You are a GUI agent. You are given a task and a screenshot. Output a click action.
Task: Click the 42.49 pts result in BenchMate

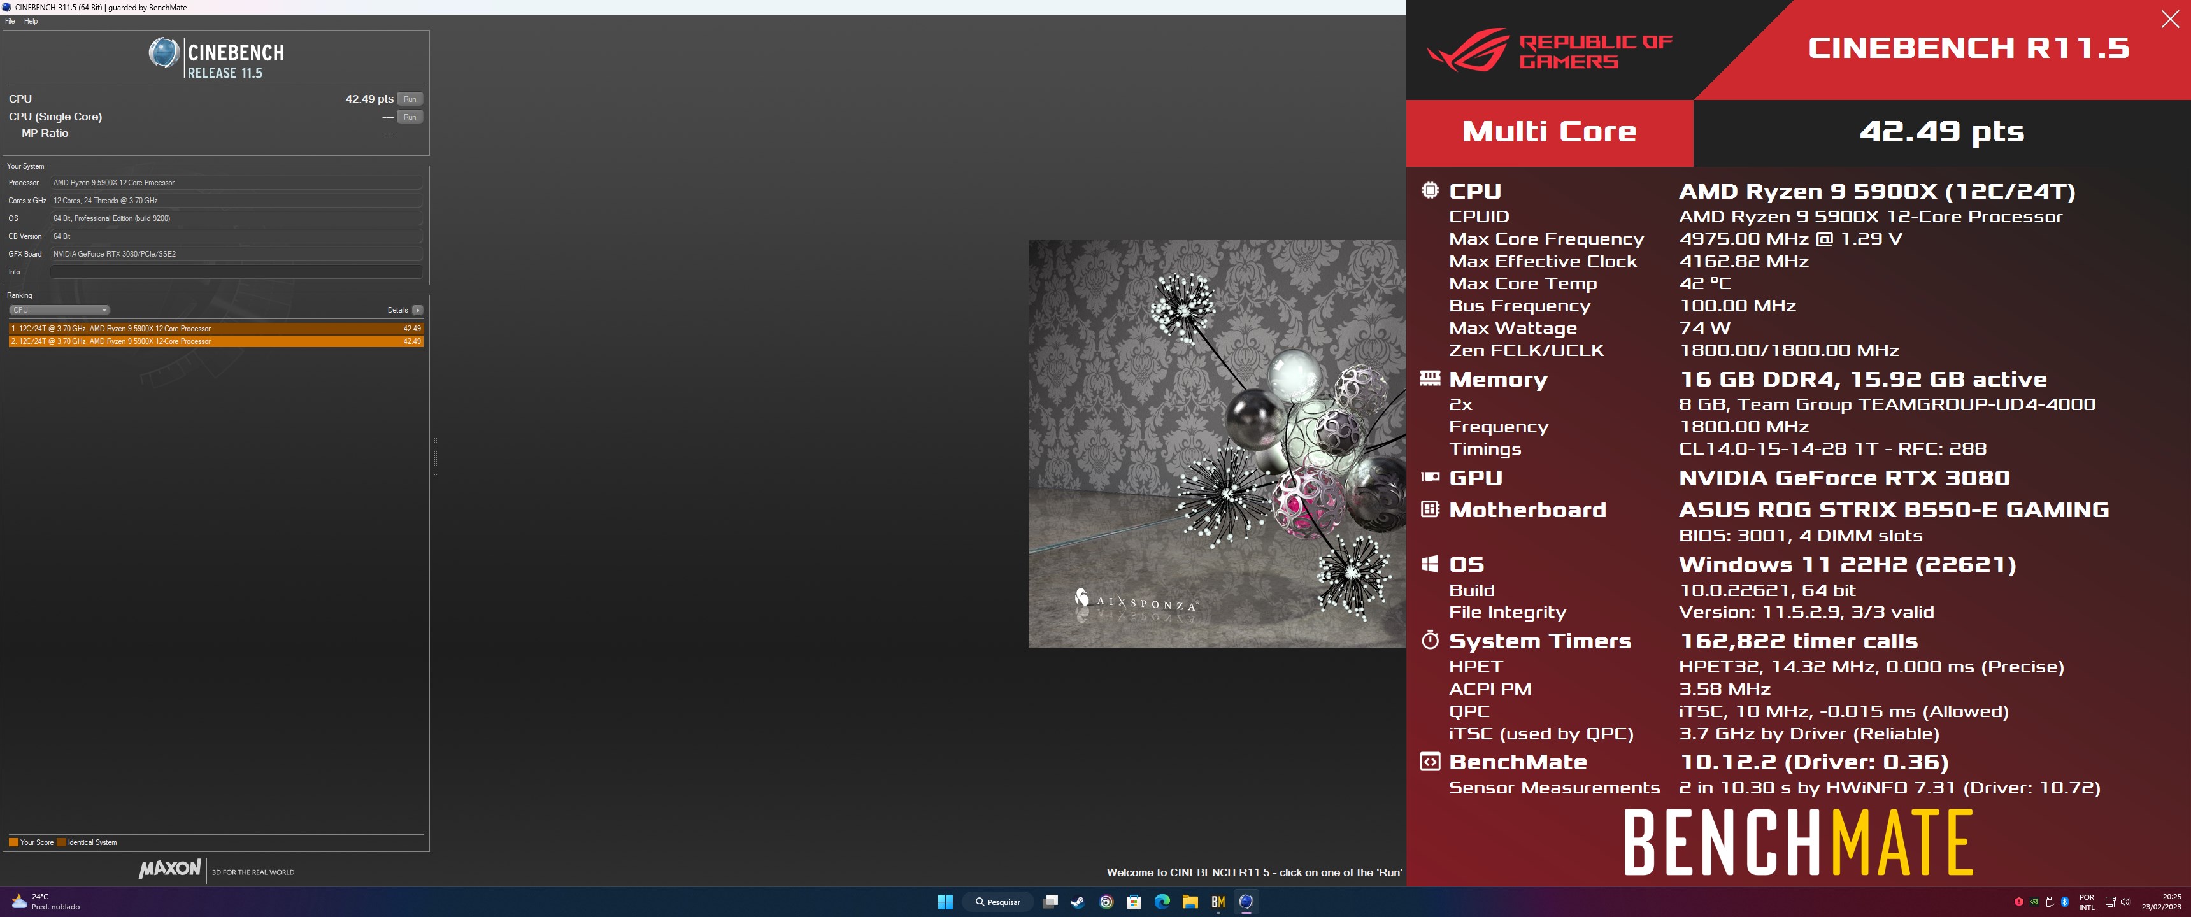[x=1941, y=132]
